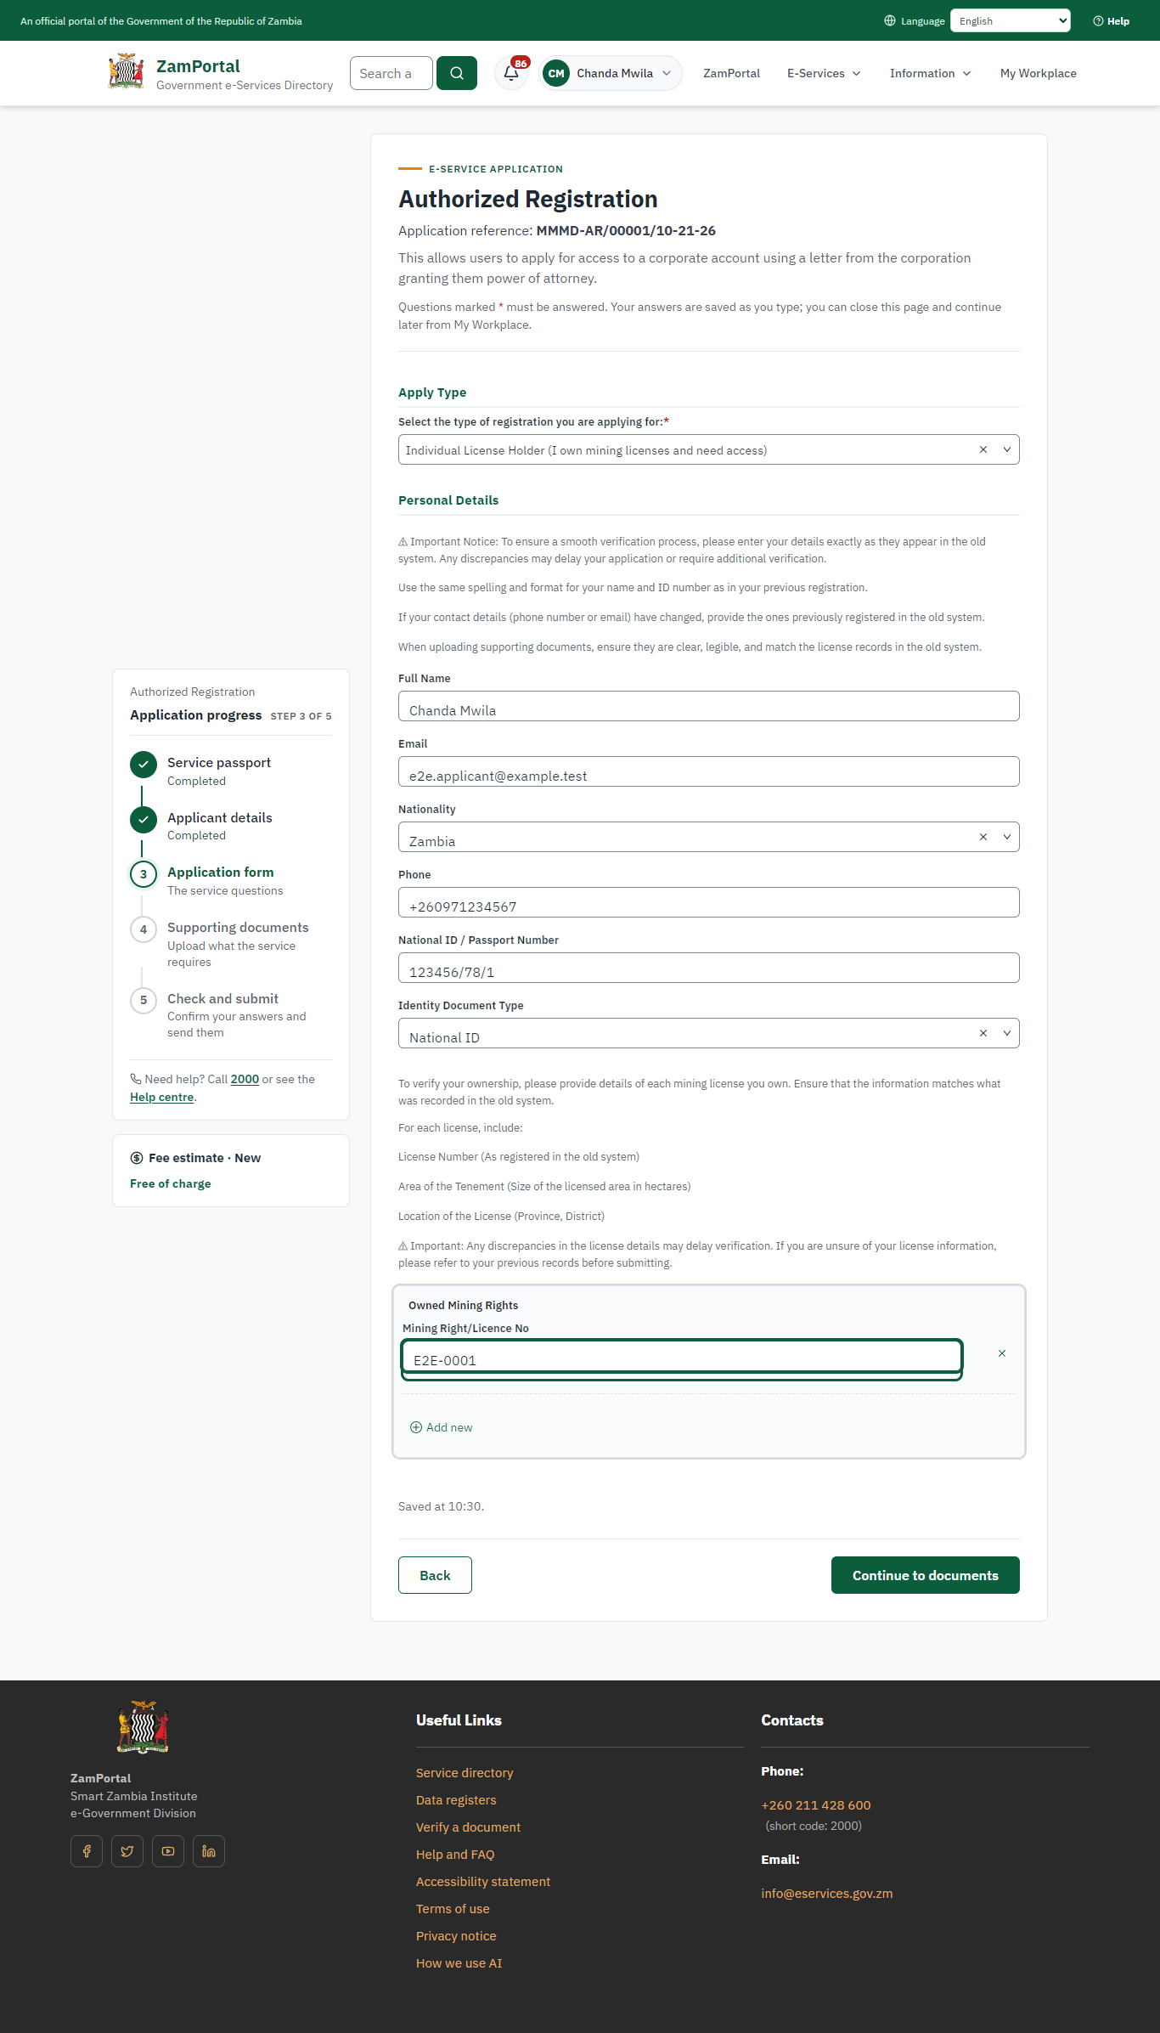
Task: Click Add new mining right
Action: [442, 1427]
